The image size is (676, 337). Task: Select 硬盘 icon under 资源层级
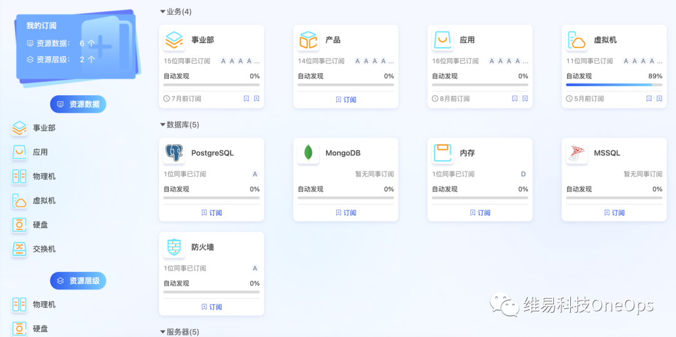coord(19,329)
